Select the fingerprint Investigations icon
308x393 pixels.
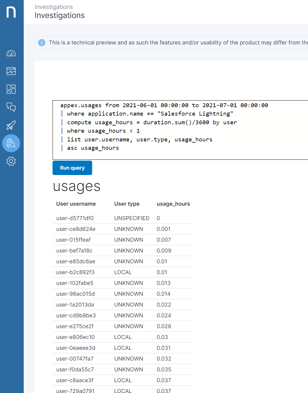11,143
